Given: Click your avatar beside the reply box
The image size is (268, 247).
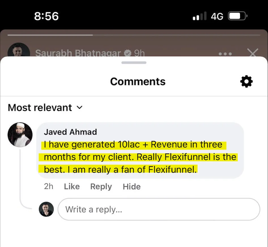Looking at the screenshot, I should pyautogui.click(x=46, y=209).
